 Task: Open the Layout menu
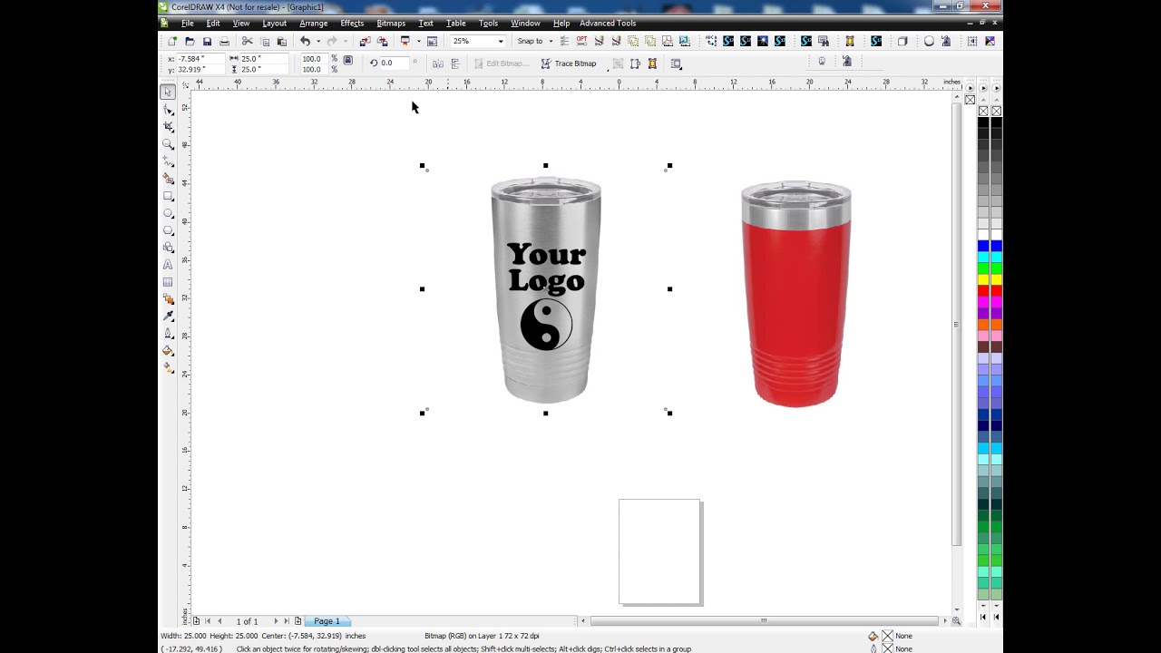(274, 23)
